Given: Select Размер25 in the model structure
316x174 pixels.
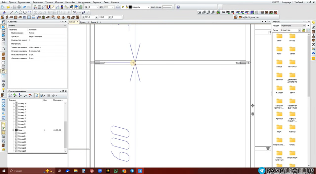Looking at the screenshot, I should (22, 139).
